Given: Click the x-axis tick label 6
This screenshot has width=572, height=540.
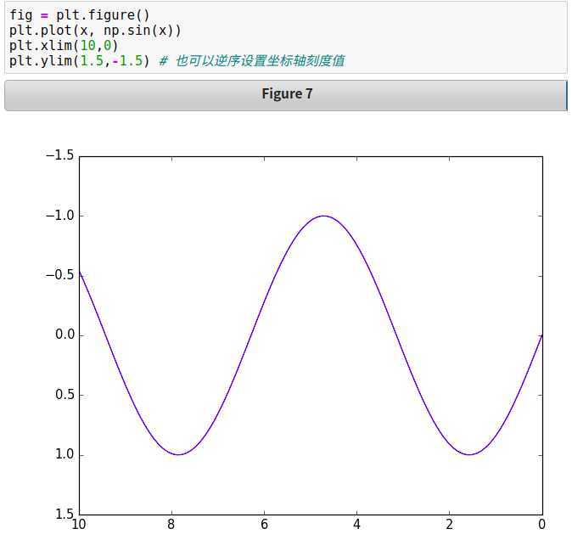Looking at the screenshot, I should coord(264,525).
